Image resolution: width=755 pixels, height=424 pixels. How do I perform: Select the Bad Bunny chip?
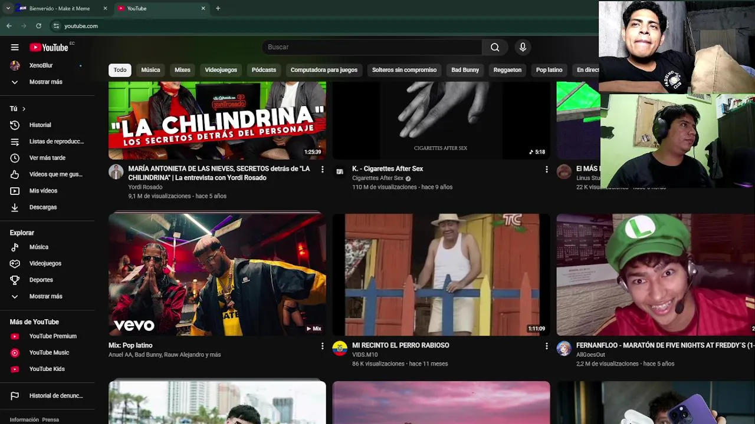(x=465, y=70)
